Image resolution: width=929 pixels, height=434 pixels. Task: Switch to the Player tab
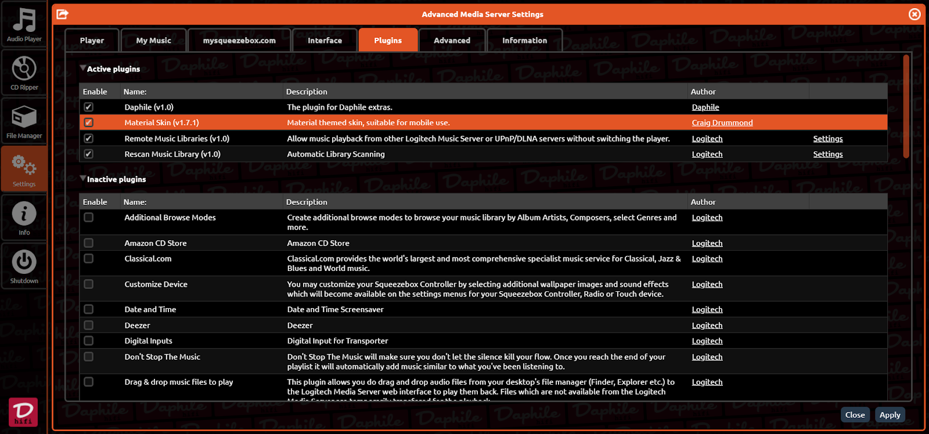click(92, 40)
